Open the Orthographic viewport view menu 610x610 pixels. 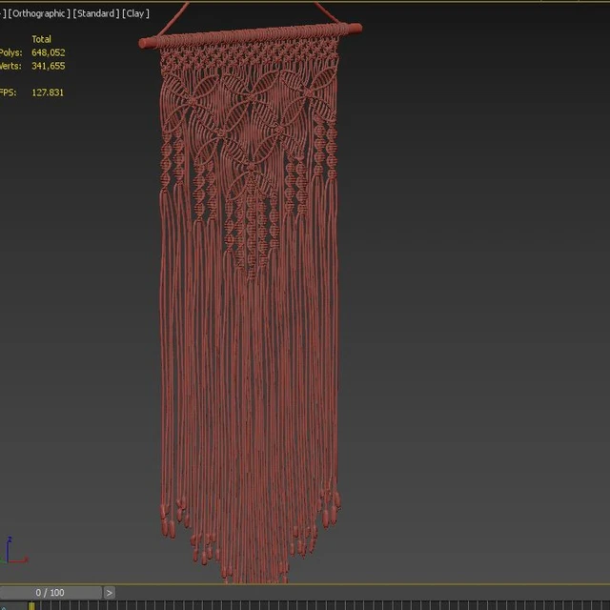[x=39, y=13]
